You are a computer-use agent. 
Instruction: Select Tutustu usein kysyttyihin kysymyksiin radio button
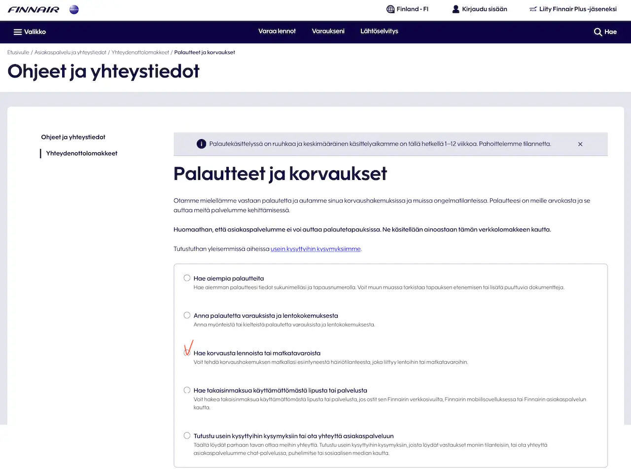tap(187, 435)
